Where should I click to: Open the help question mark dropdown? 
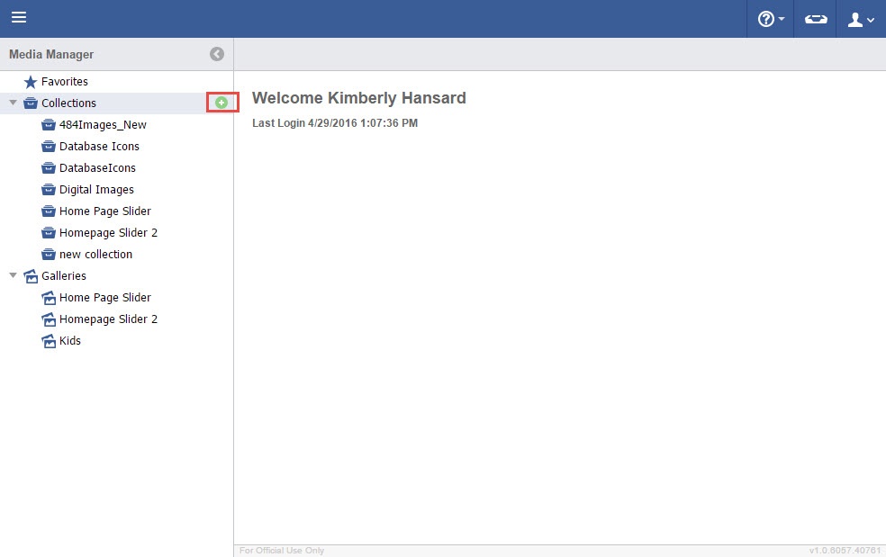[x=770, y=19]
